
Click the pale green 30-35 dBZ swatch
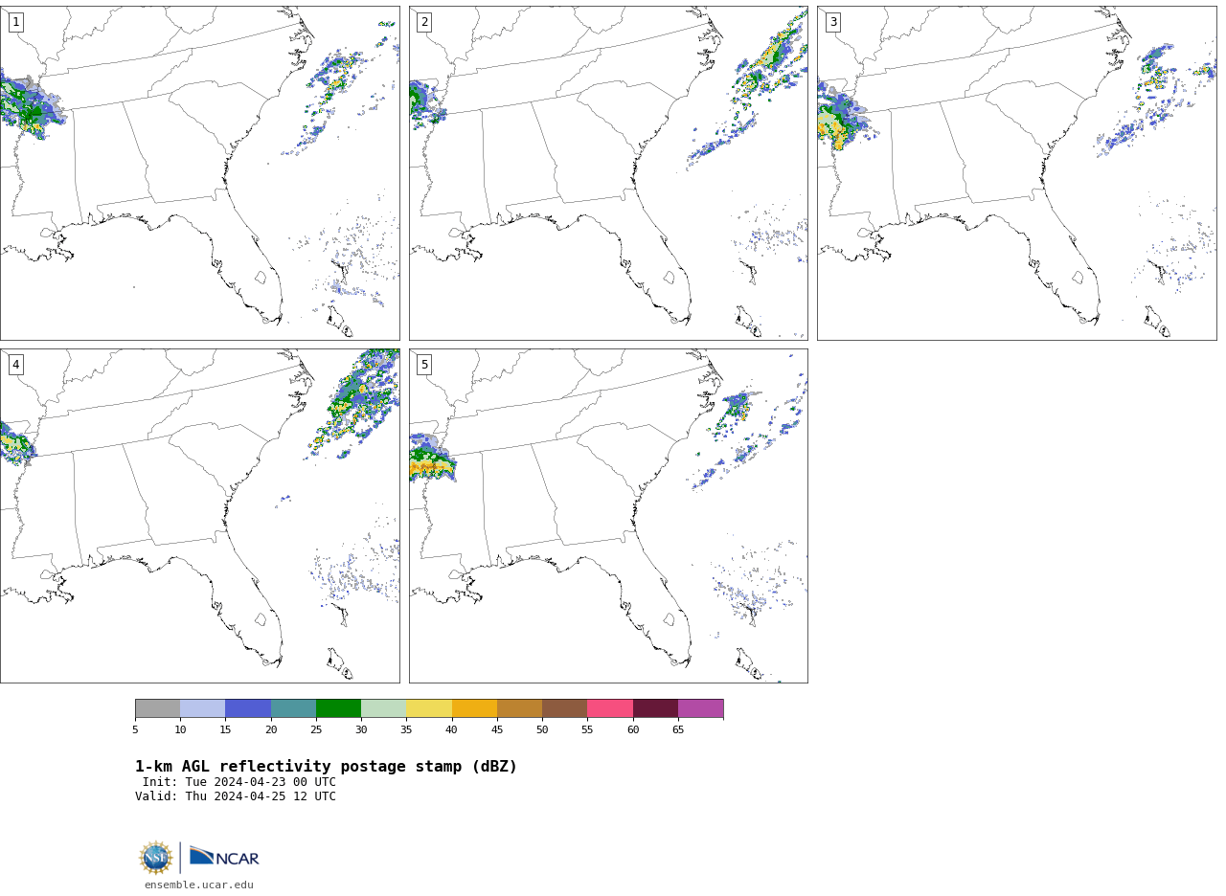(x=384, y=708)
